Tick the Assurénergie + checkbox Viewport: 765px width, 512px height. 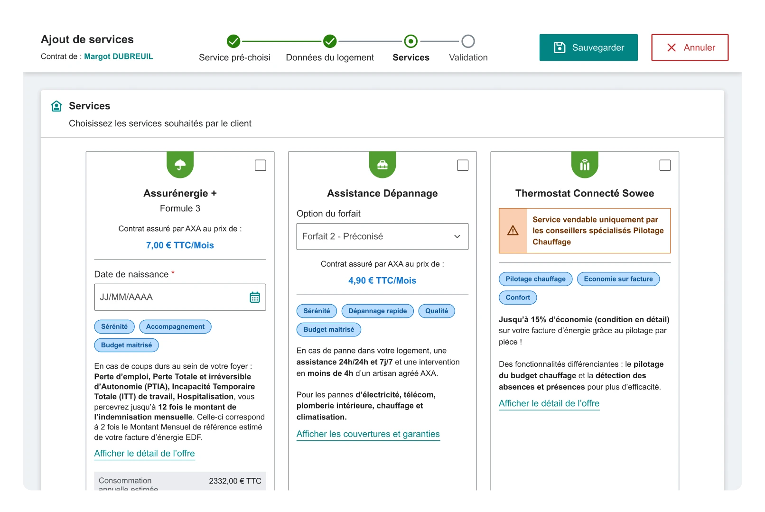261,165
